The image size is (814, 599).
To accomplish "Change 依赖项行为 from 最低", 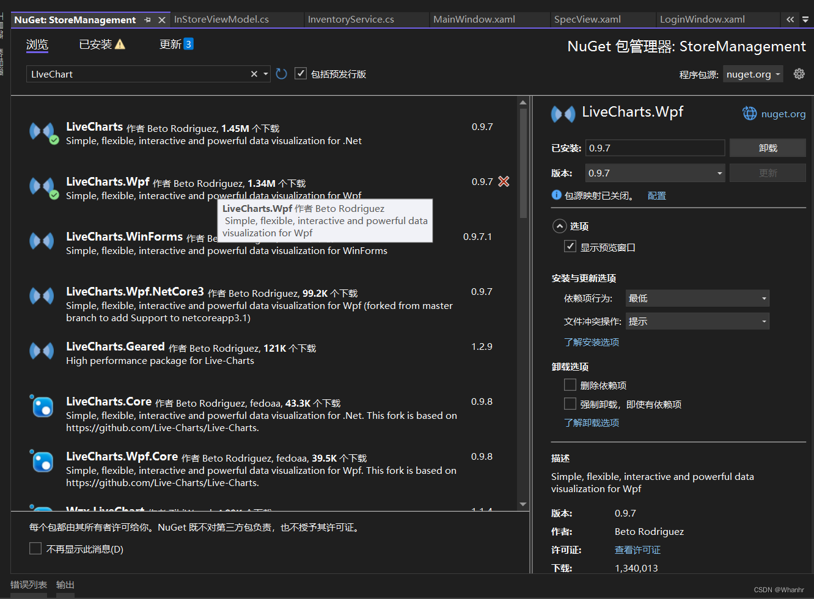I will (x=697, y=298).
